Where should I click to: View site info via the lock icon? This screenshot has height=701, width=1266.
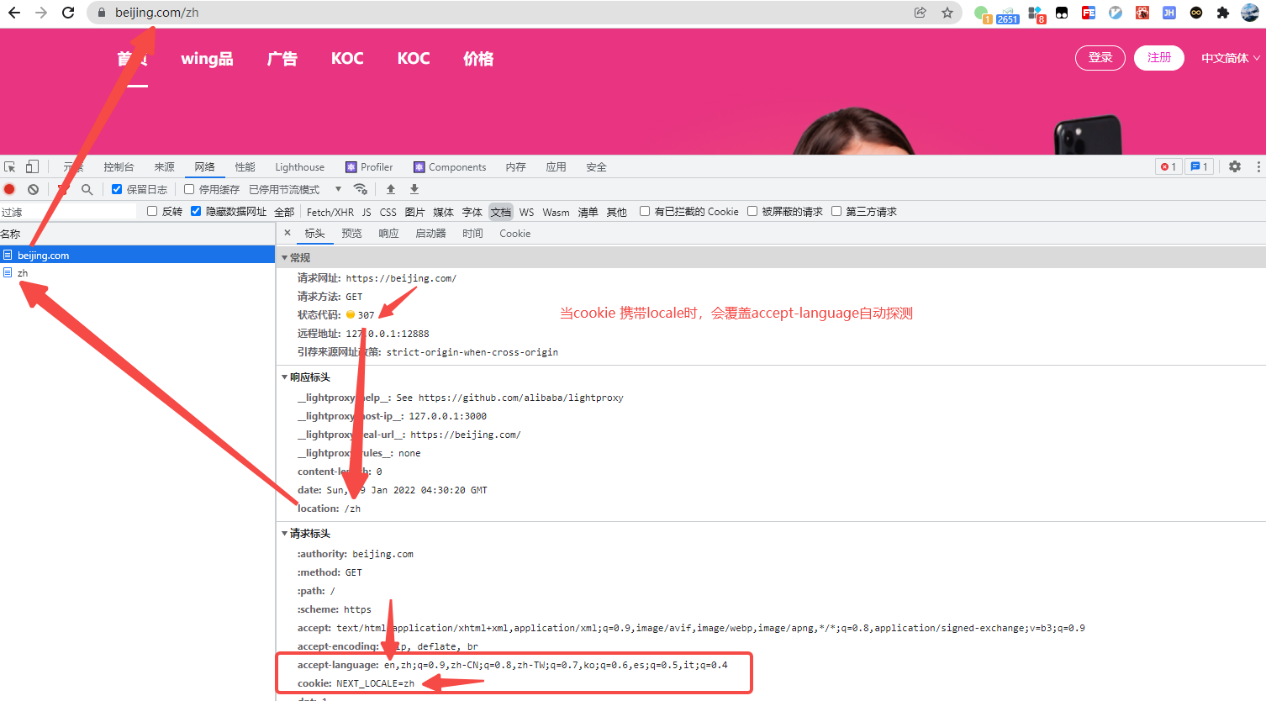pos(102,13)
